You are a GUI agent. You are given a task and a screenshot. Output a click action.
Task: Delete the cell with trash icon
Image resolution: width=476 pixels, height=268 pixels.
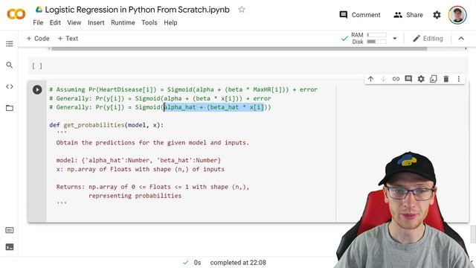[446, 79]
